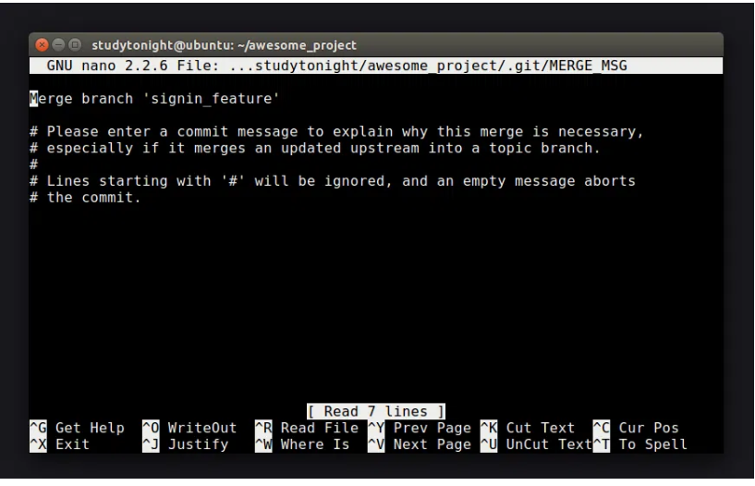
Task: Place cursor on 'Merge branch 'signin_feature'' line
Action: tap(154, 97)
